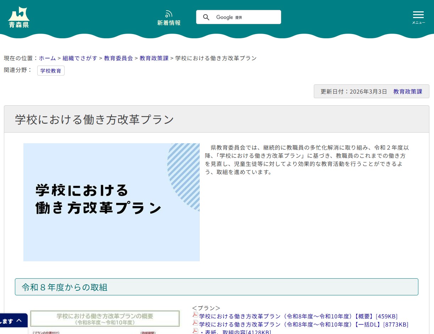The height and width of the screenshot is (334, 434).
Task: Navigate to ホーム via the breadcrumb
Action: click(x=47, y=58)
